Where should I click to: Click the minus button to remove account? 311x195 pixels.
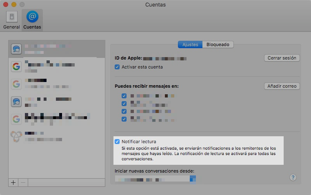[x=23, y=182]
